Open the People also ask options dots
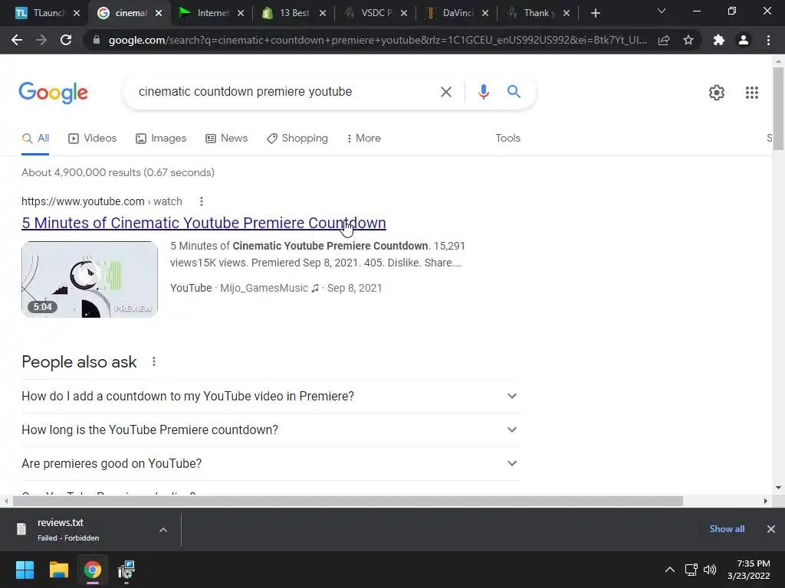Screen dimensions: 785x588 tap(153, 361)
